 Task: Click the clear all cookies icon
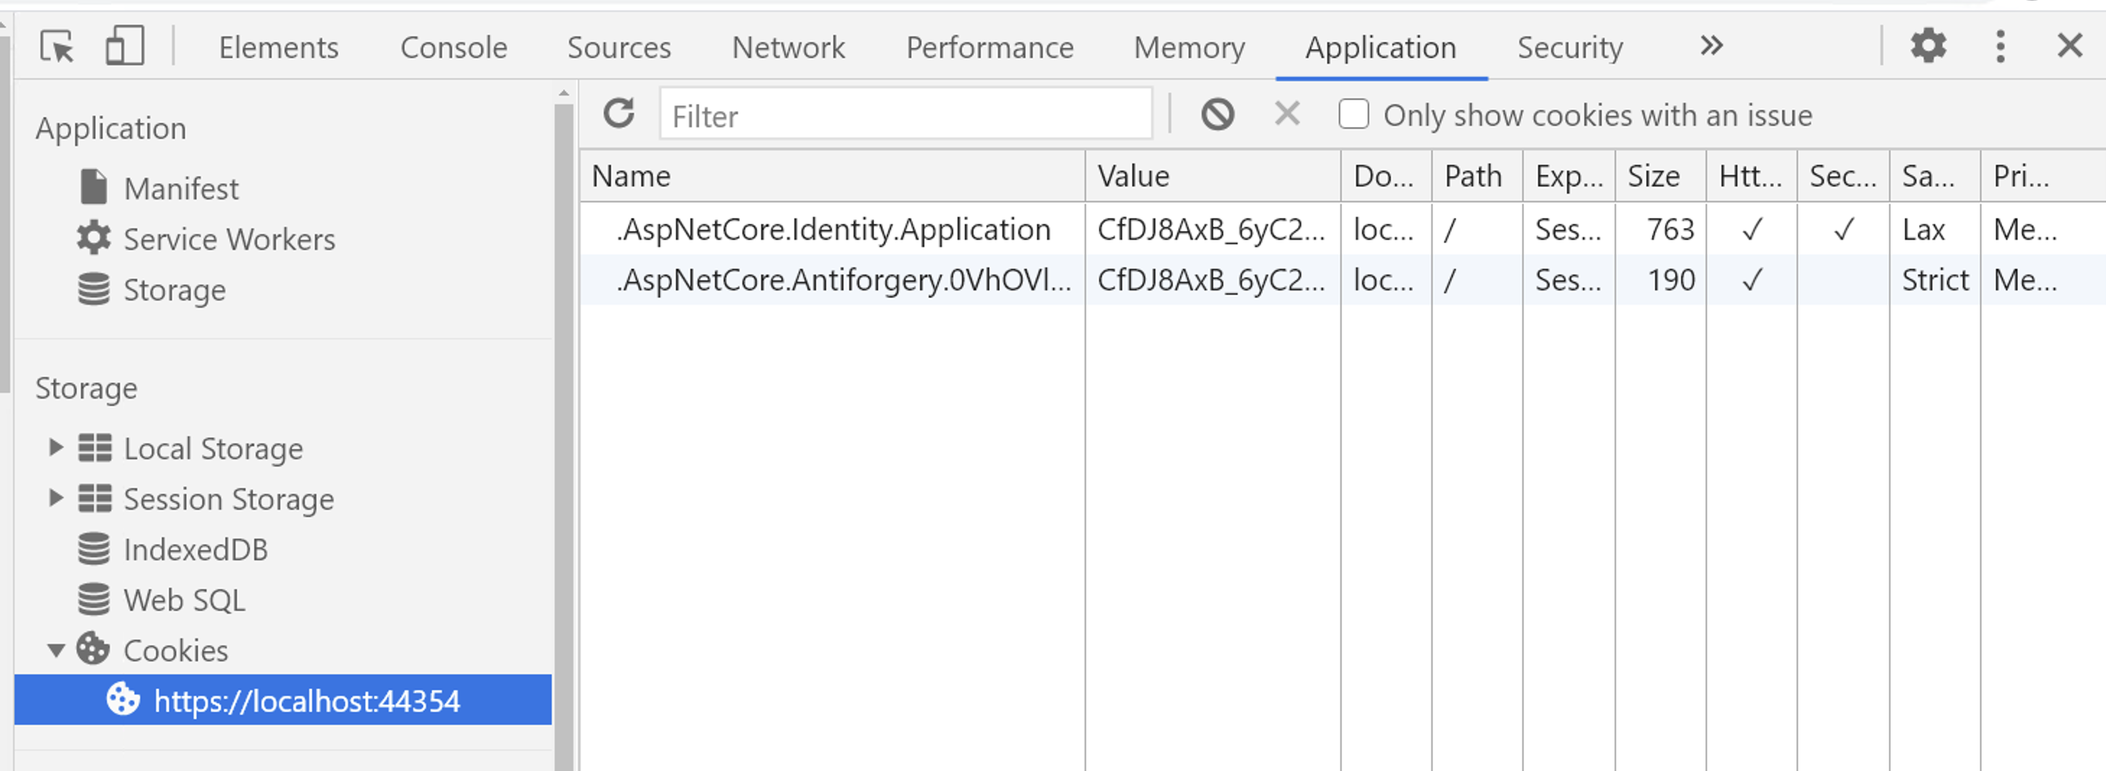(x=1218, y=115)
